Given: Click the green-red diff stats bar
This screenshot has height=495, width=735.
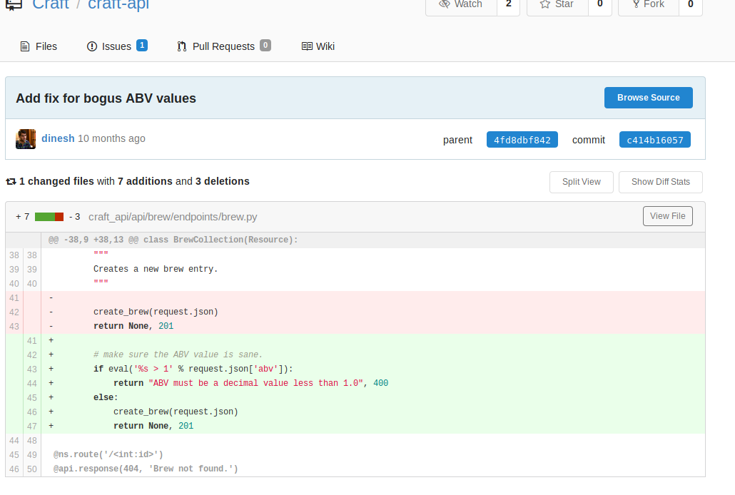Looking at the screenshot, I should point(49,217).
